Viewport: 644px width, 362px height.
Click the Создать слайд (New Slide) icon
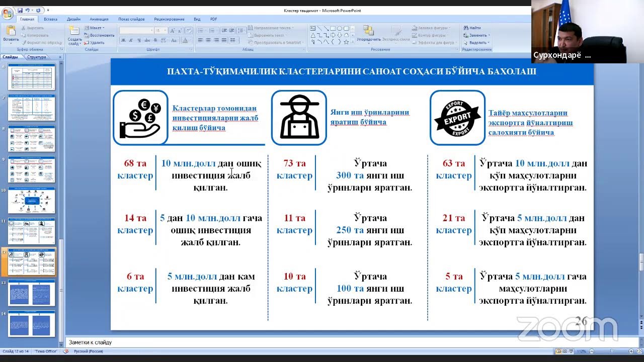tap(74, 30)
